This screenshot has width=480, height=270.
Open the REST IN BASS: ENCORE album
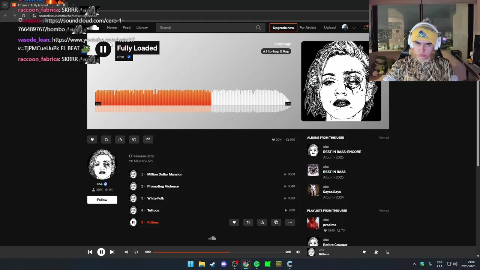pos(342,152)
